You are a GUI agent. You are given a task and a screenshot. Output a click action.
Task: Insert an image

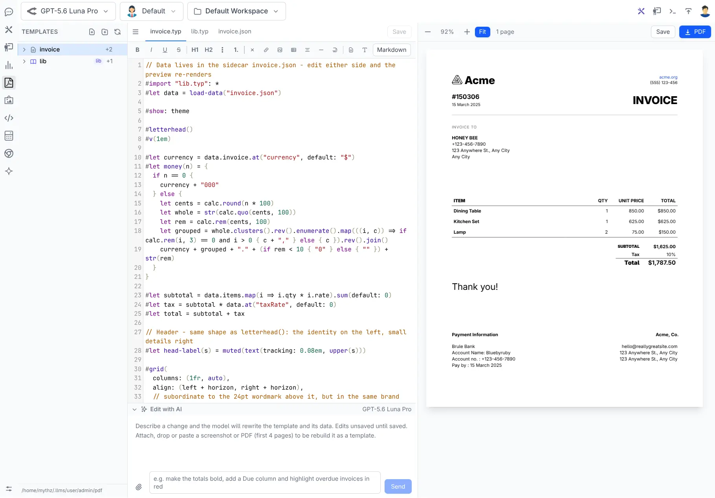[280, 50]
